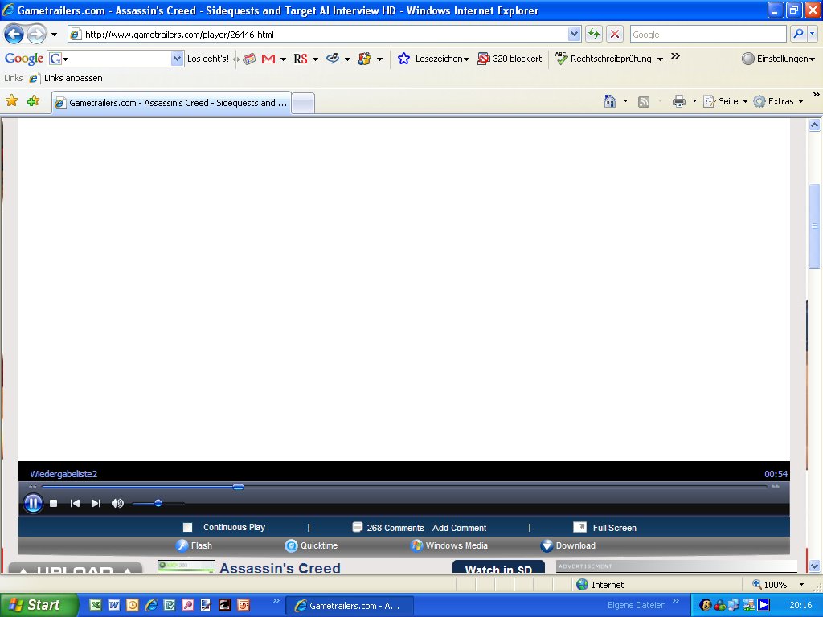The width and height of the screenshot is (823, 617).
Task: Open Einstellungen toolbar menu
Action: point(779,59)
